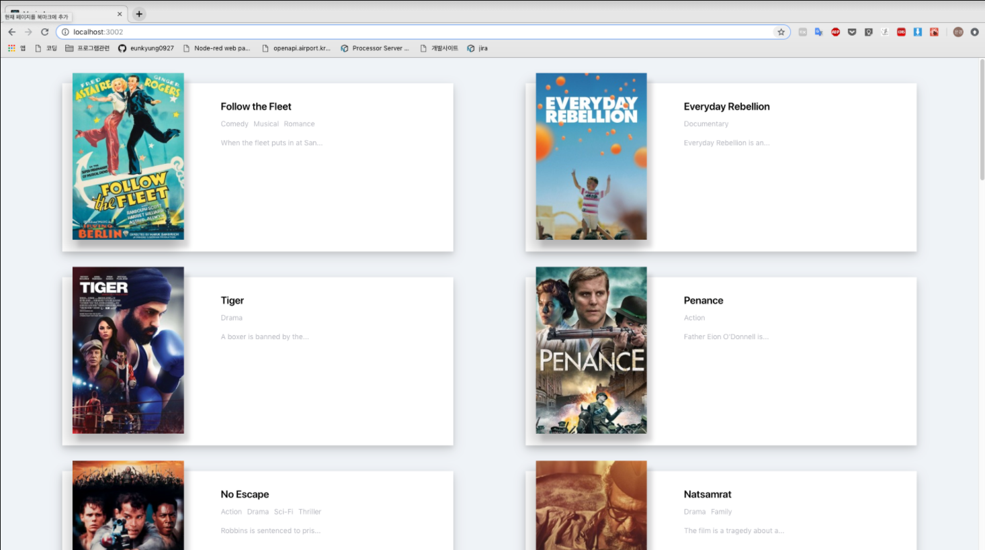985x550 pixels.
Task: Select the Penance movie title
Action: (x=703, y=300)
